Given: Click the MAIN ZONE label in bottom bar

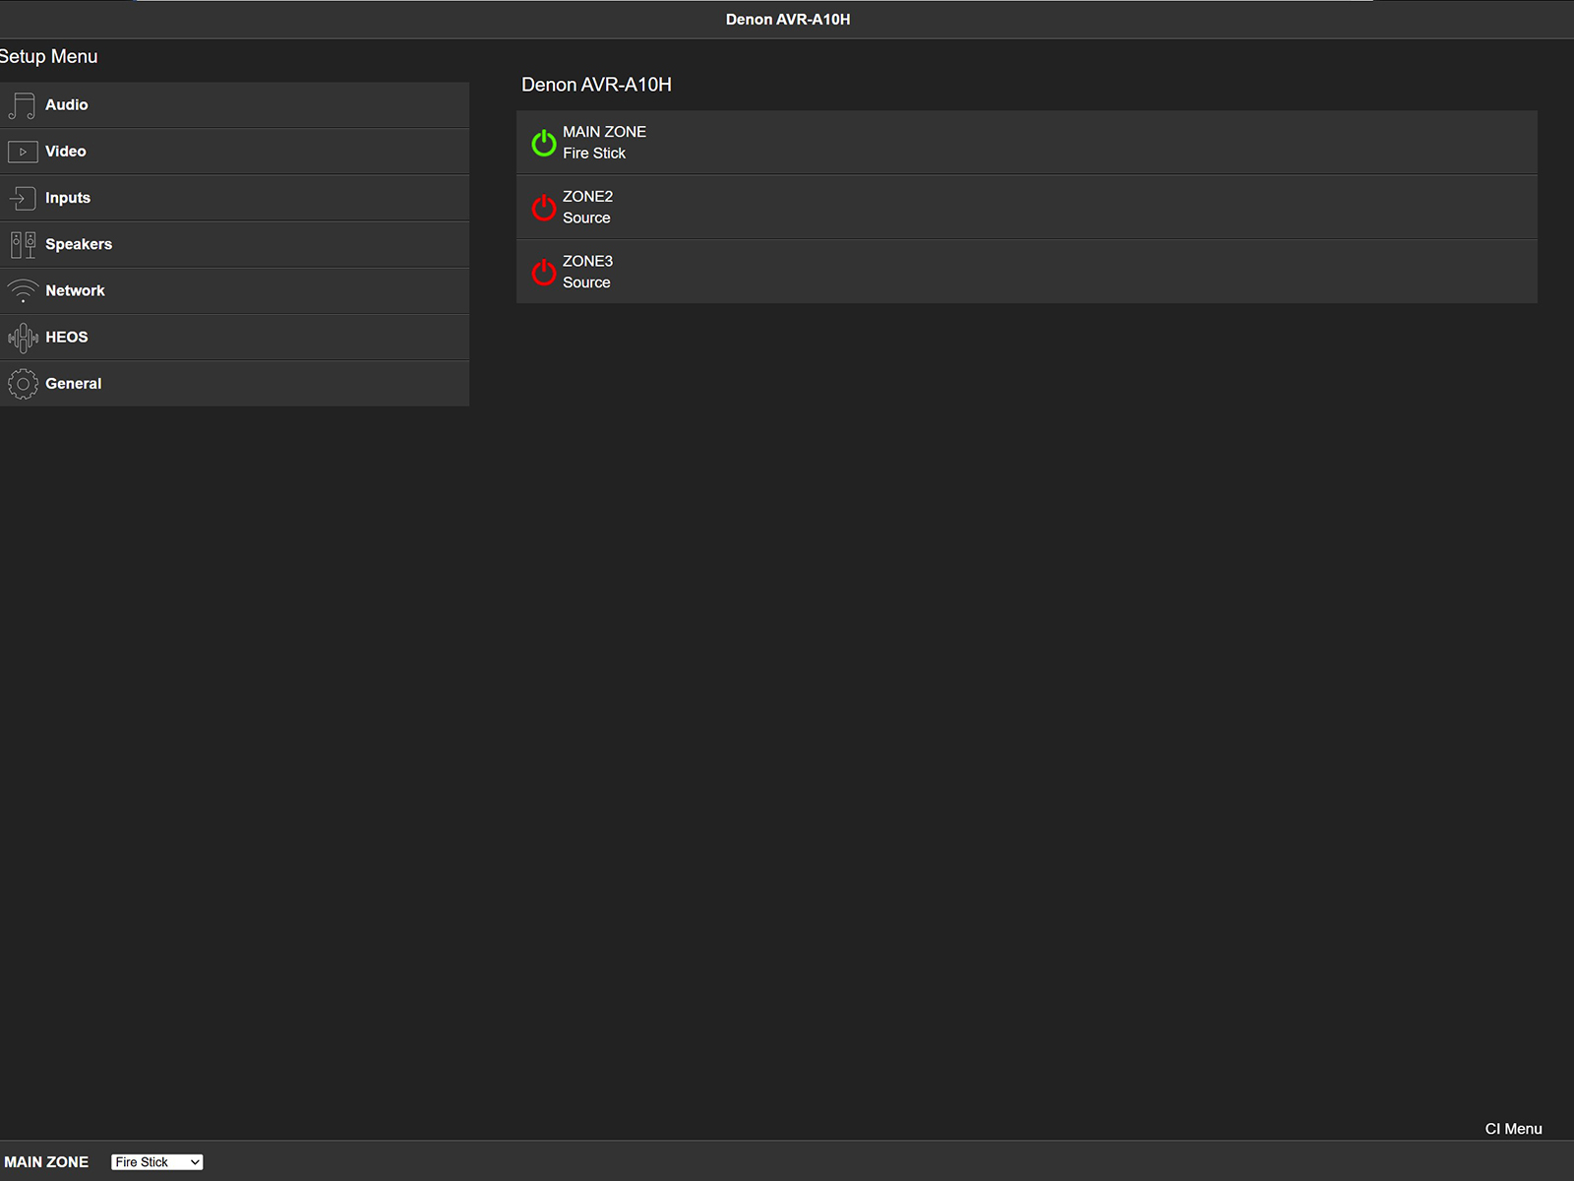Looking at the screenshot, I should click(x=46, y=1162).
